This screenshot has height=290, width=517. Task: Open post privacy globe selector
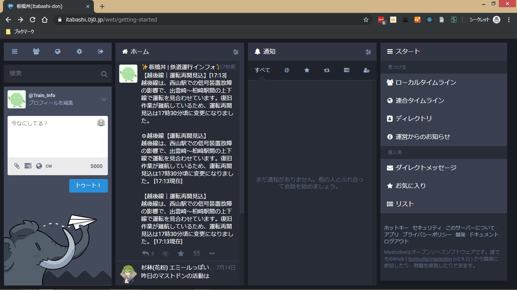click(39, 166)
